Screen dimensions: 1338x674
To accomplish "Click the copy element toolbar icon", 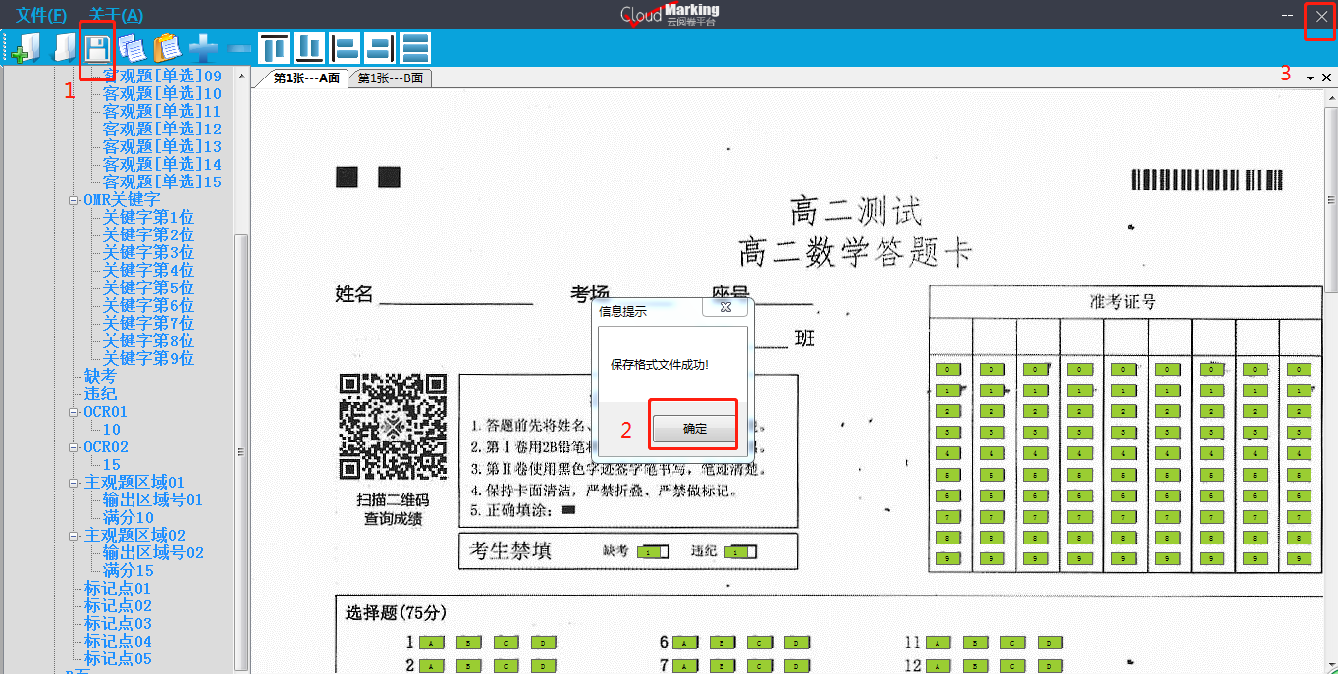I will pos(133,47).
